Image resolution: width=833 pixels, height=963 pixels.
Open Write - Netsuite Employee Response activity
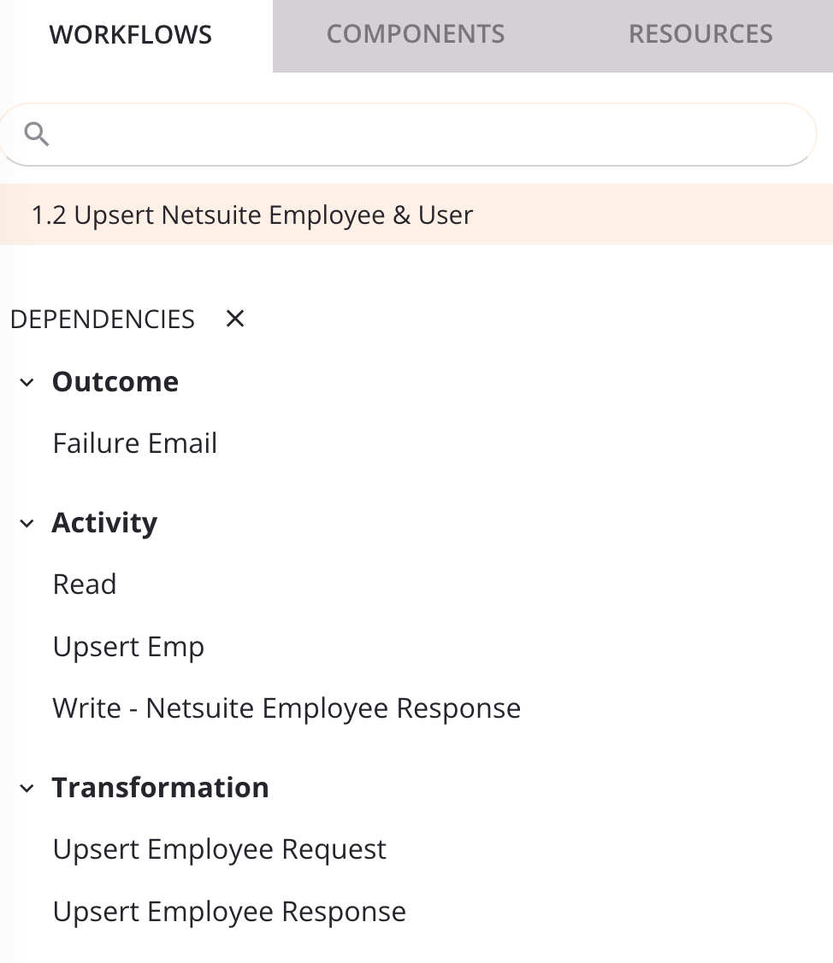click(x=287, y=708)
